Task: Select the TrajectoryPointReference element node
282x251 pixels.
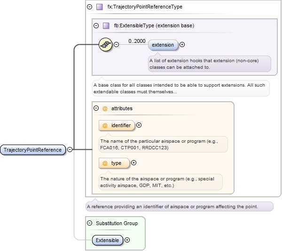Action: tap(32, 150)
